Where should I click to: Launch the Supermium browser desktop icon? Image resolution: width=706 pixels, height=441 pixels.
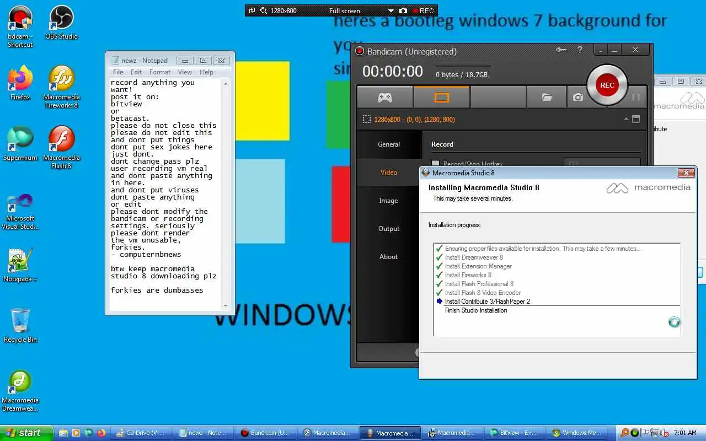pyautogui.click(x=20, y=143)
